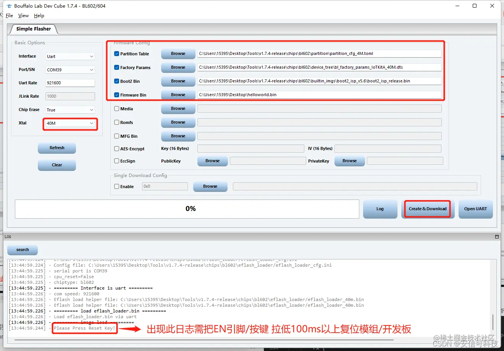
Task: Click Browse for Media file
Action: 178,109
